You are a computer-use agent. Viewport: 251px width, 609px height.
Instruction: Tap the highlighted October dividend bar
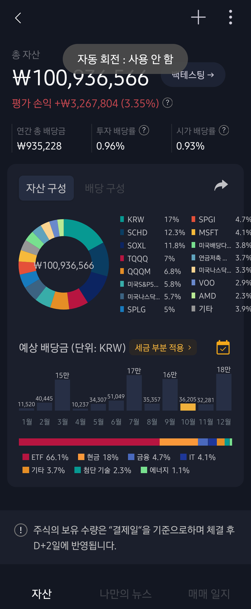tap(188, 407)
